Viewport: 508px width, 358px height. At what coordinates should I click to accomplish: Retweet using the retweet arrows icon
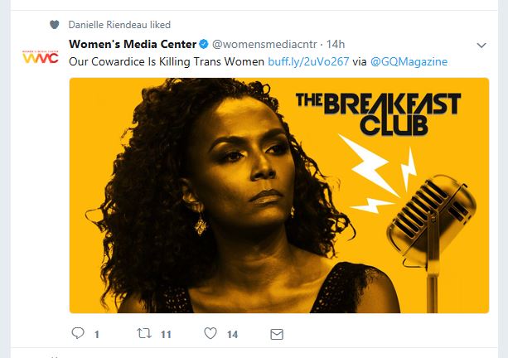142,334
